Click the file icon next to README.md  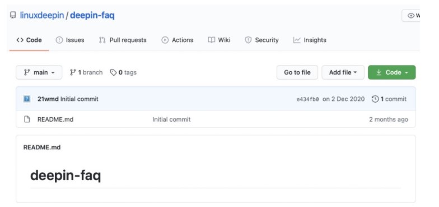[x=27, y=119]
